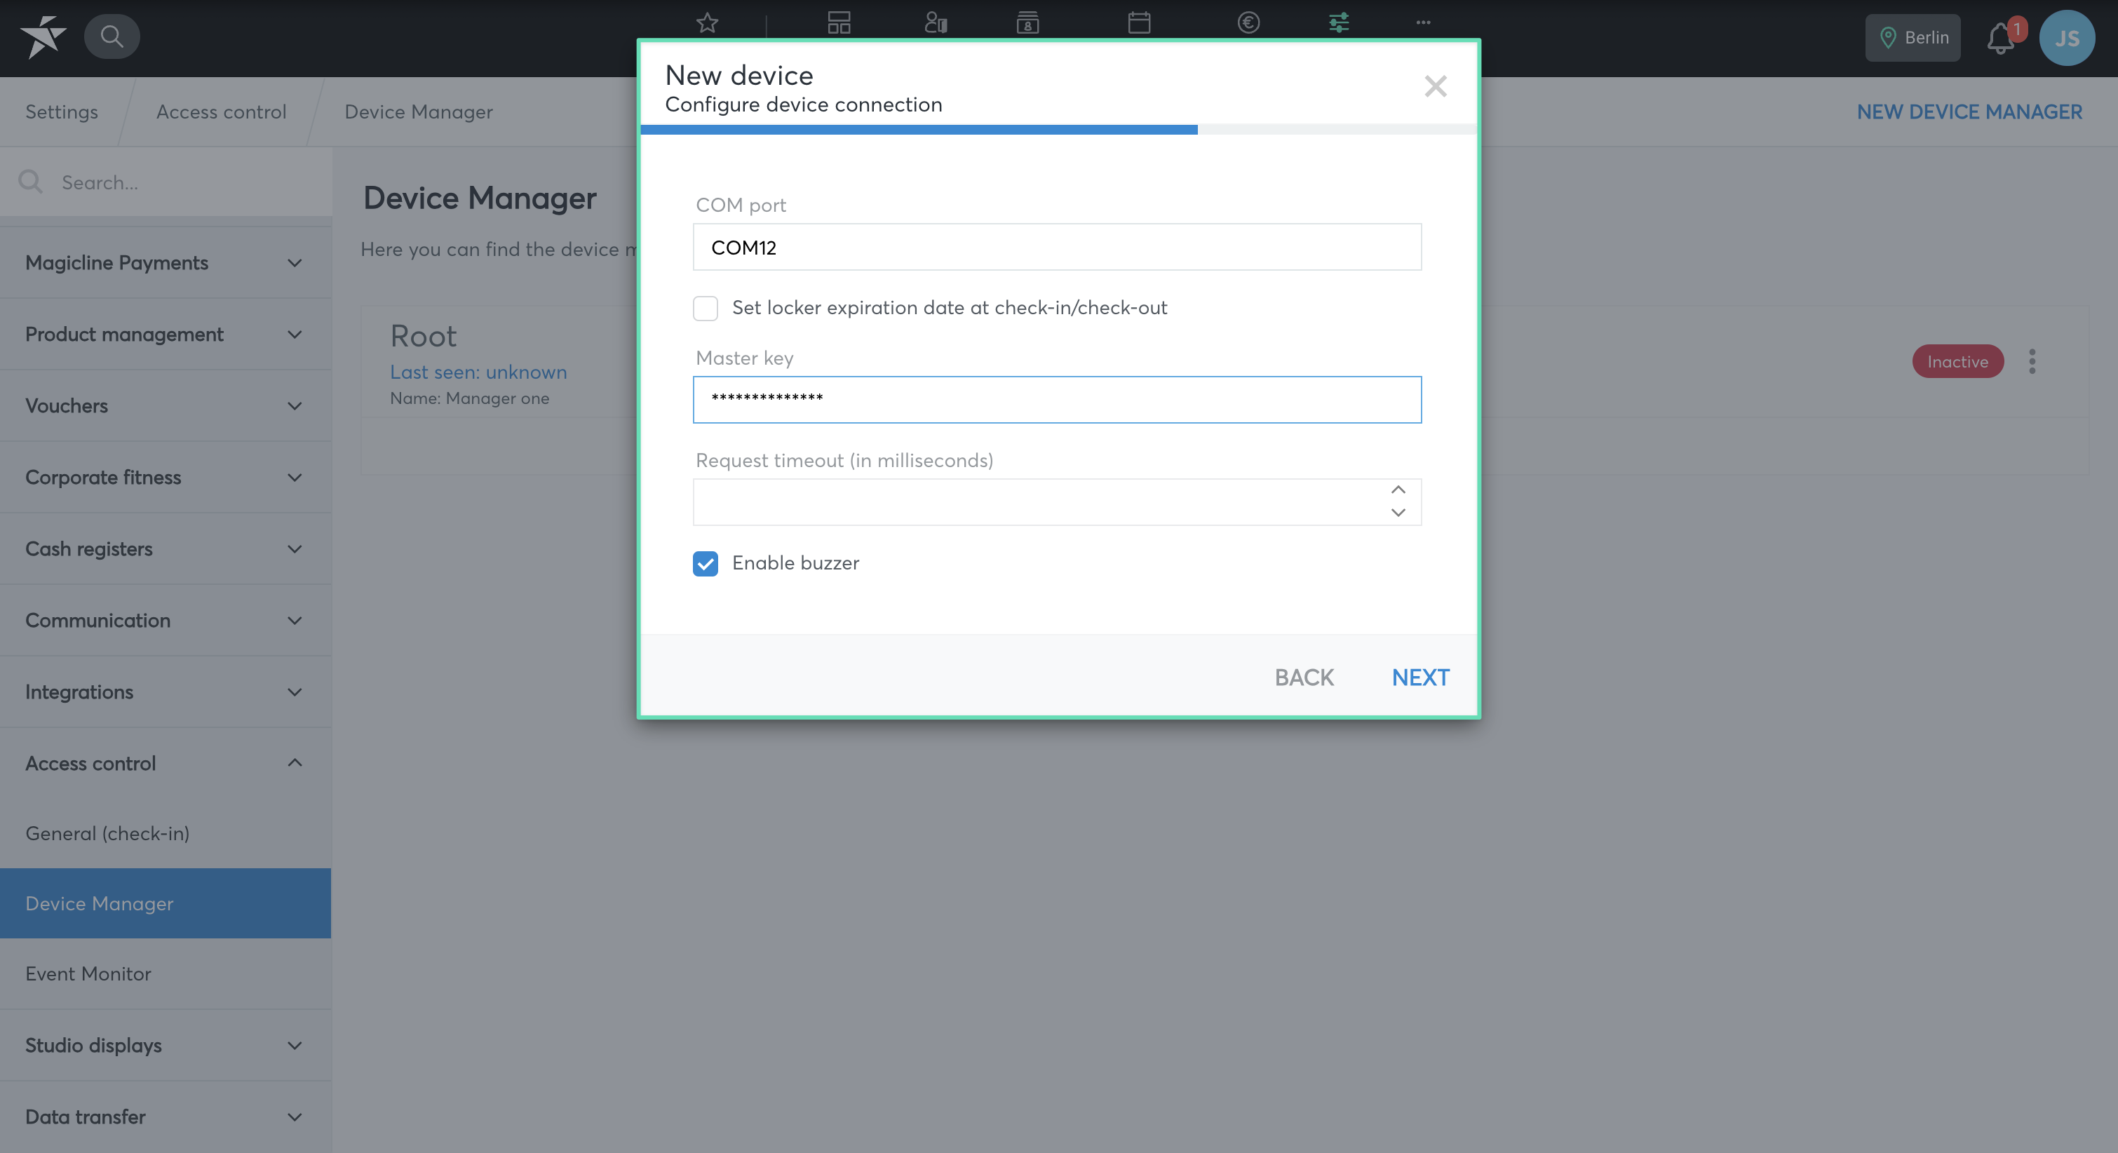This screenshot has height=1153, width=2118.
Task: Click BACK in New device dialog
Action: point(1304,677)
